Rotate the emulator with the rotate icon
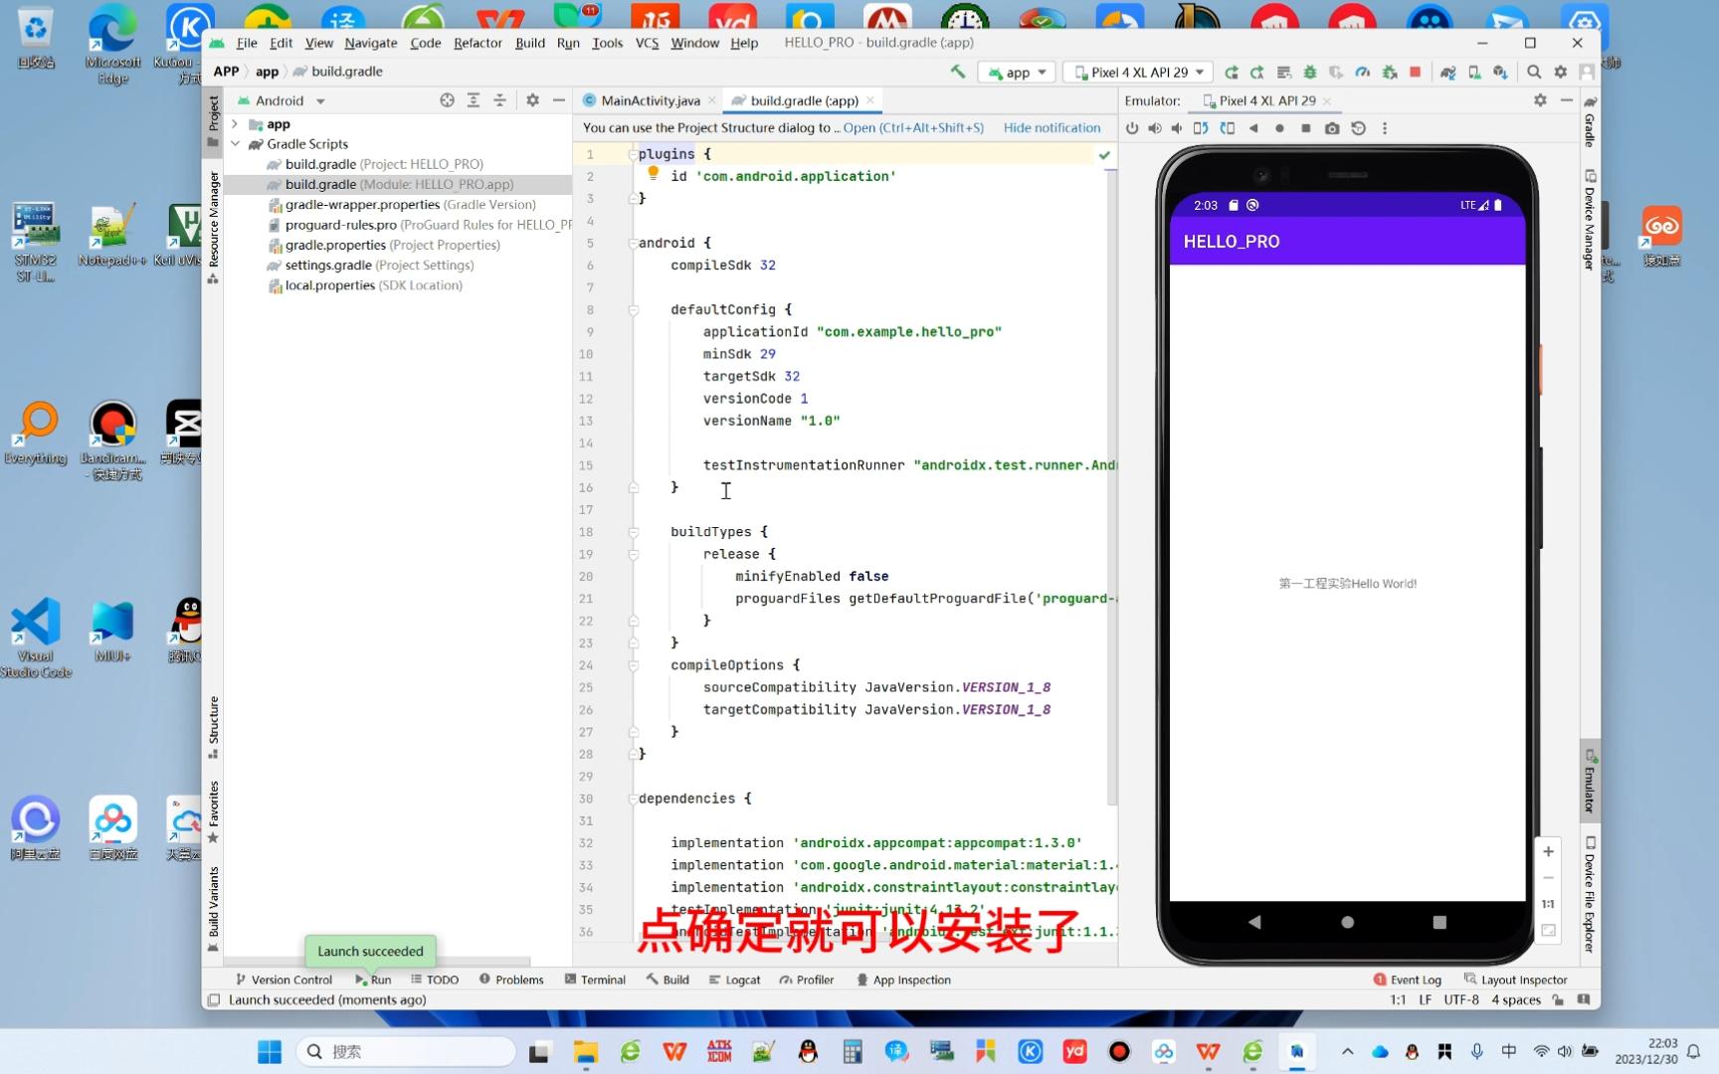 coord(1201,127)
